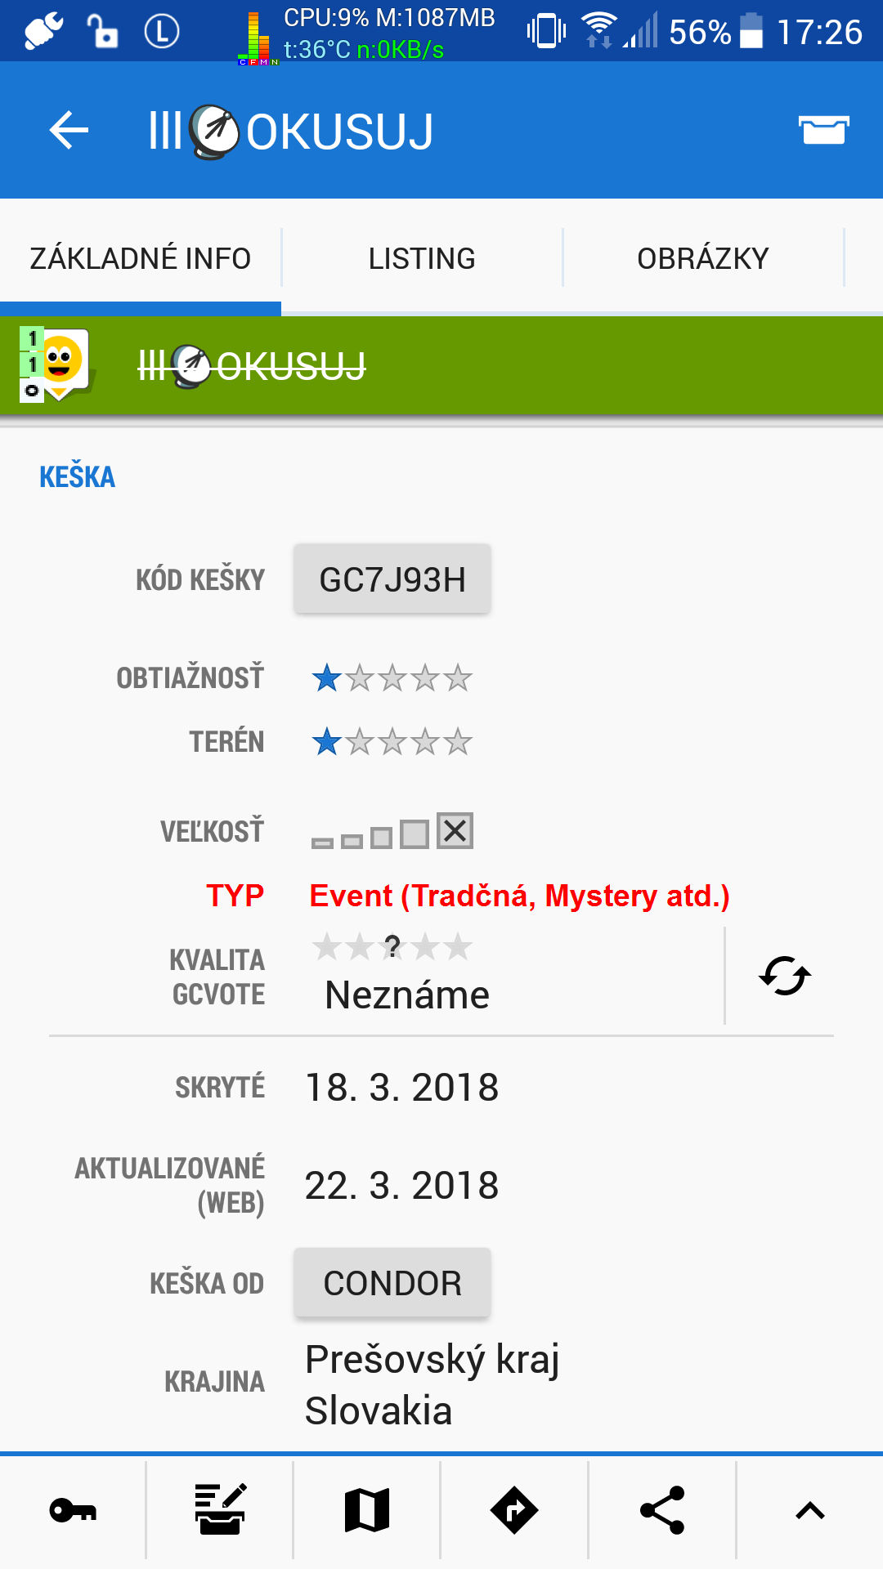Select the ZÁKLADNÉ INFO tab
This screenshot has width=883, height=1569.
click(140, 258)
